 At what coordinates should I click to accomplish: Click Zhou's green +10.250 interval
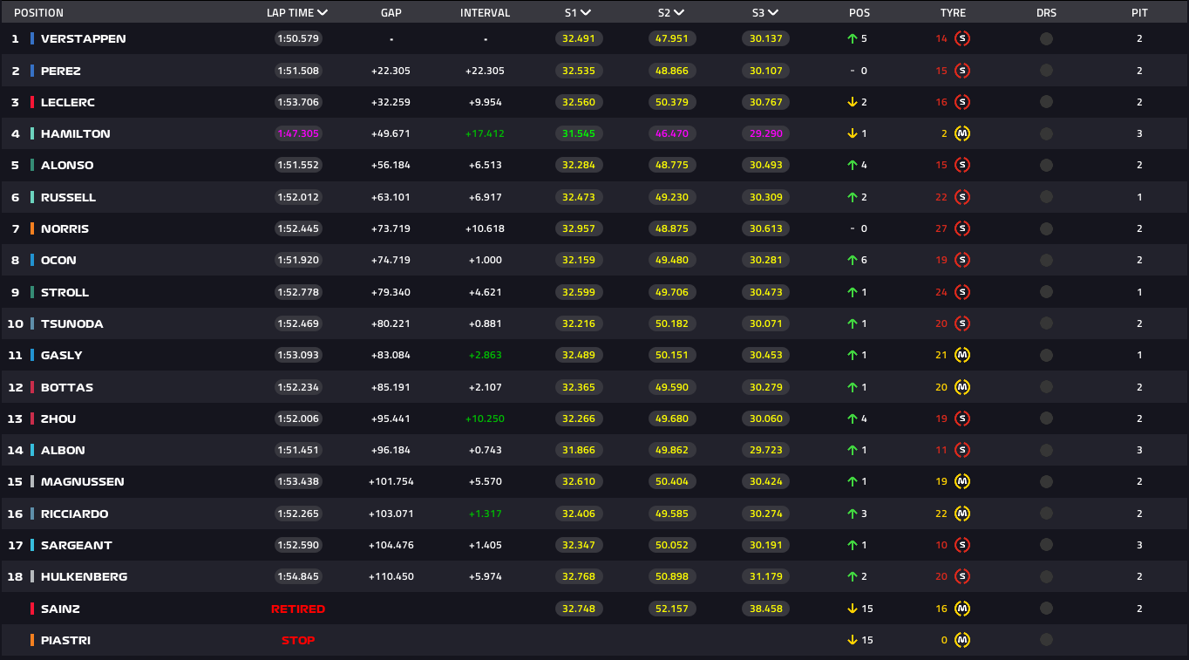click(x=486, y=418)
